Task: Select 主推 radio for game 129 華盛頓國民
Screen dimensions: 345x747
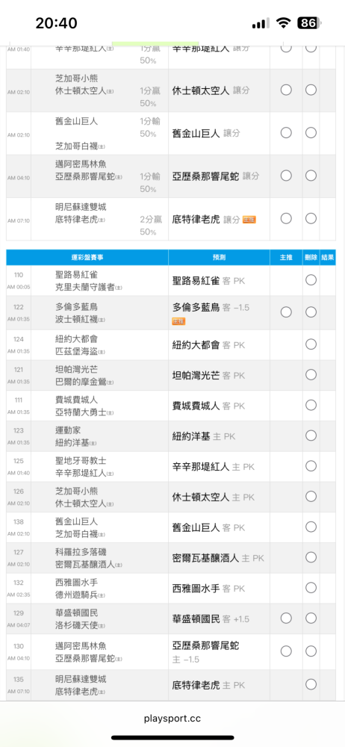Action: pos(286,619)
